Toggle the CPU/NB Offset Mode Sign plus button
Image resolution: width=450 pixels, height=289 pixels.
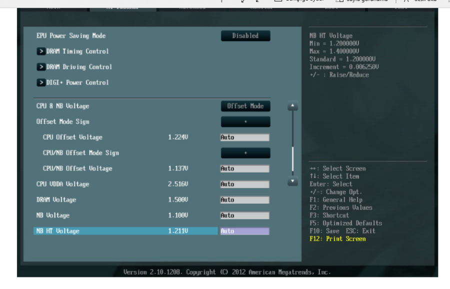[x=245, y=153]
